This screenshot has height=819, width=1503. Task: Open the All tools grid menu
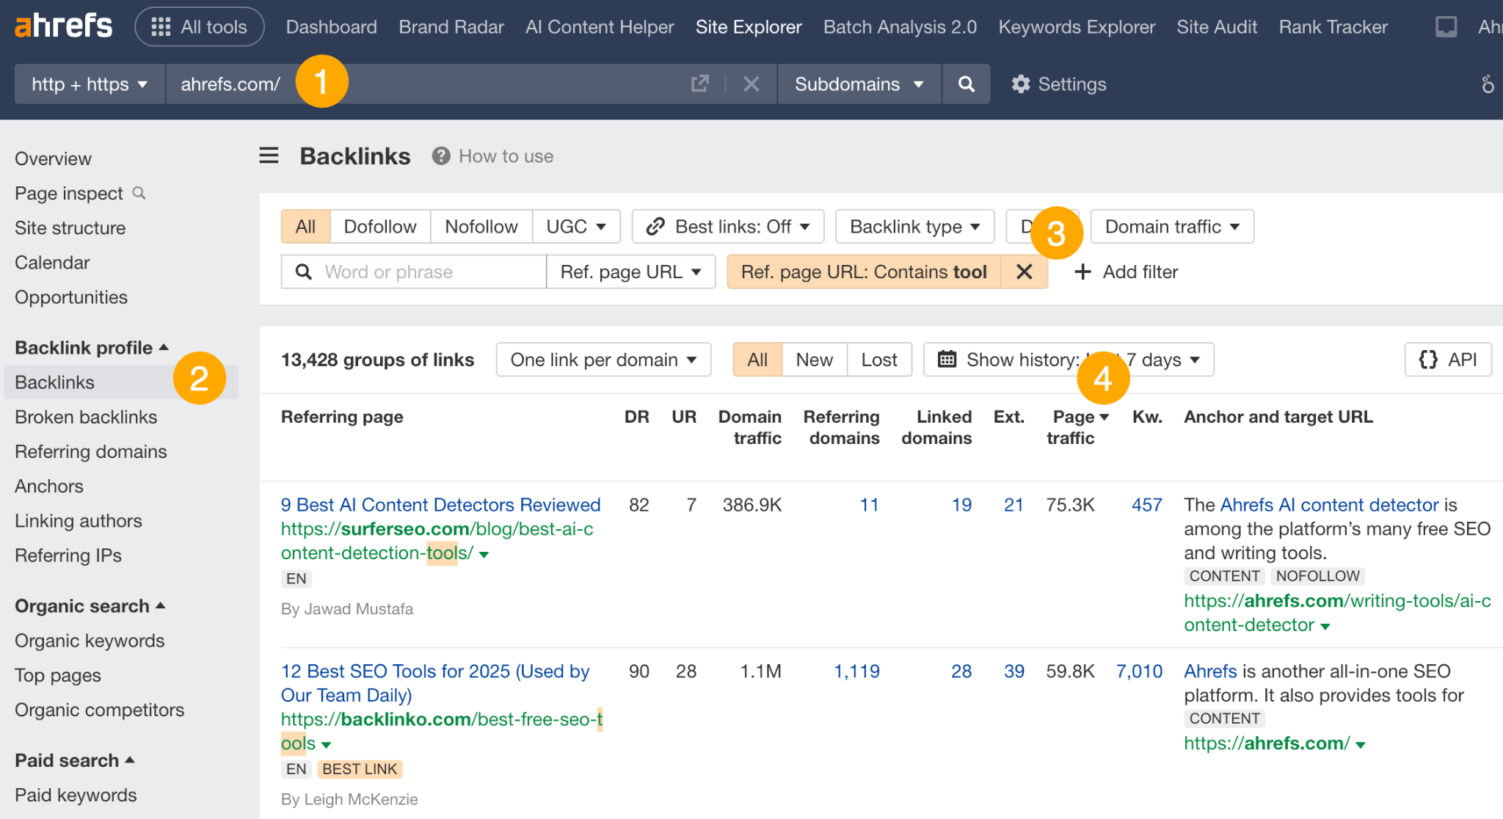click(x=199, y=26)
